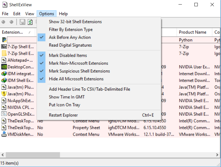
Task: Click the OpenGLShEx row icon
Action: click(4, 114)
